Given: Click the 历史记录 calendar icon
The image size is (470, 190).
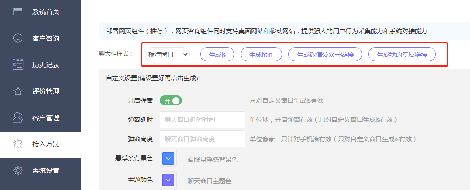Looking at the screenshot, I should click(x=18, y=65).
